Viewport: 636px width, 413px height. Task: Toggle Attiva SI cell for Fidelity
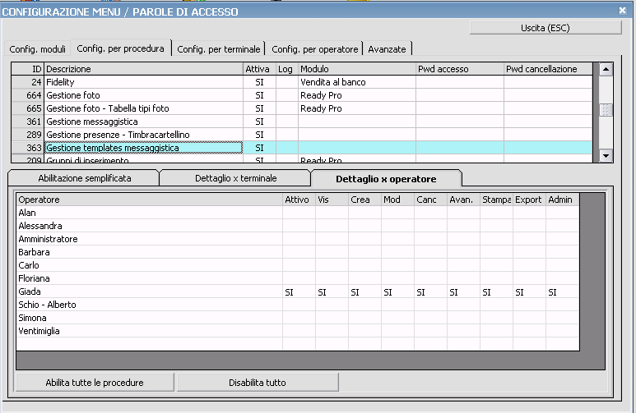click(260, 82)
